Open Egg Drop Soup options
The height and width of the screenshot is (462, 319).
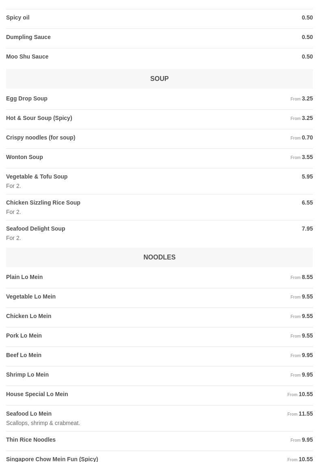(27, 99)
